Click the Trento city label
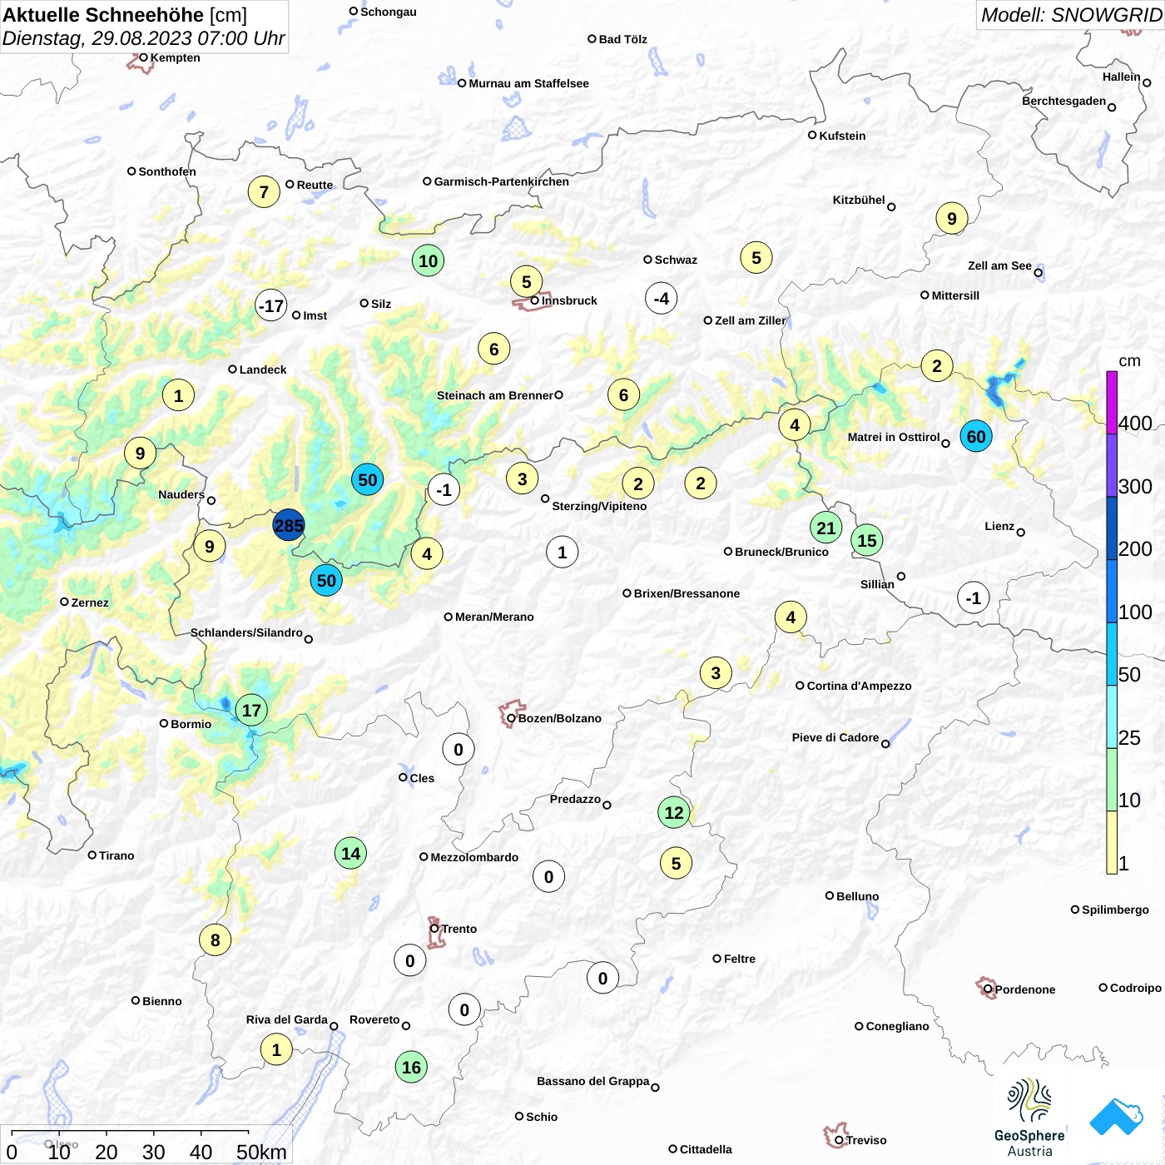 [x=459, y=929]
